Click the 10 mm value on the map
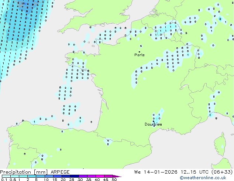This screenshot has height=181, width=234. [23, 3]
